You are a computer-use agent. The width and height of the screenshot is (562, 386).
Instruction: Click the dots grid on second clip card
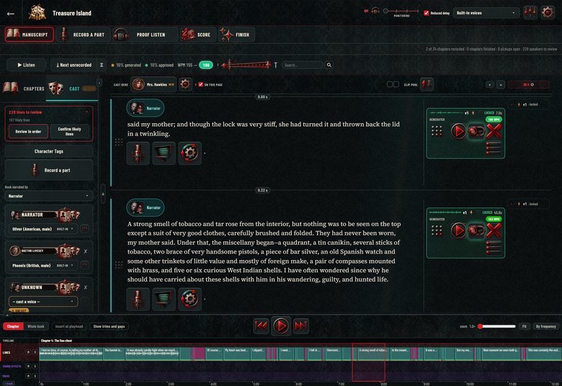point(437,230)
